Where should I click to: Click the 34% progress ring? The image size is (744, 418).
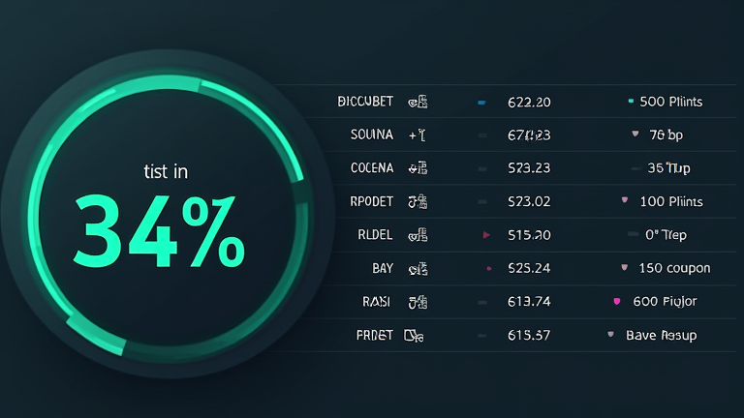167,216
